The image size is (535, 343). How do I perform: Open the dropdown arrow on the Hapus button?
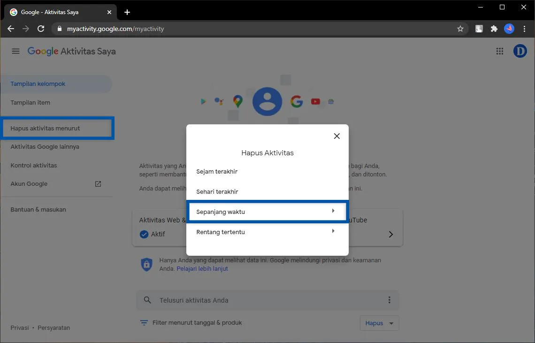click(391, 323)
